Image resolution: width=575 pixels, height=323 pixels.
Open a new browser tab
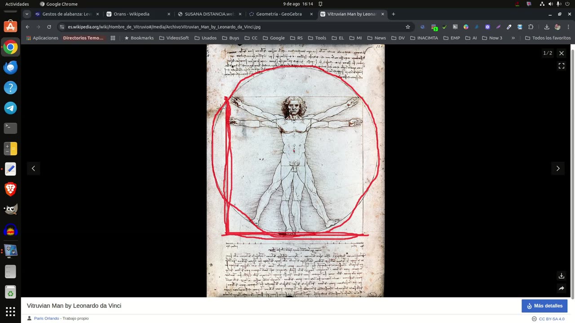coord(394,14)
